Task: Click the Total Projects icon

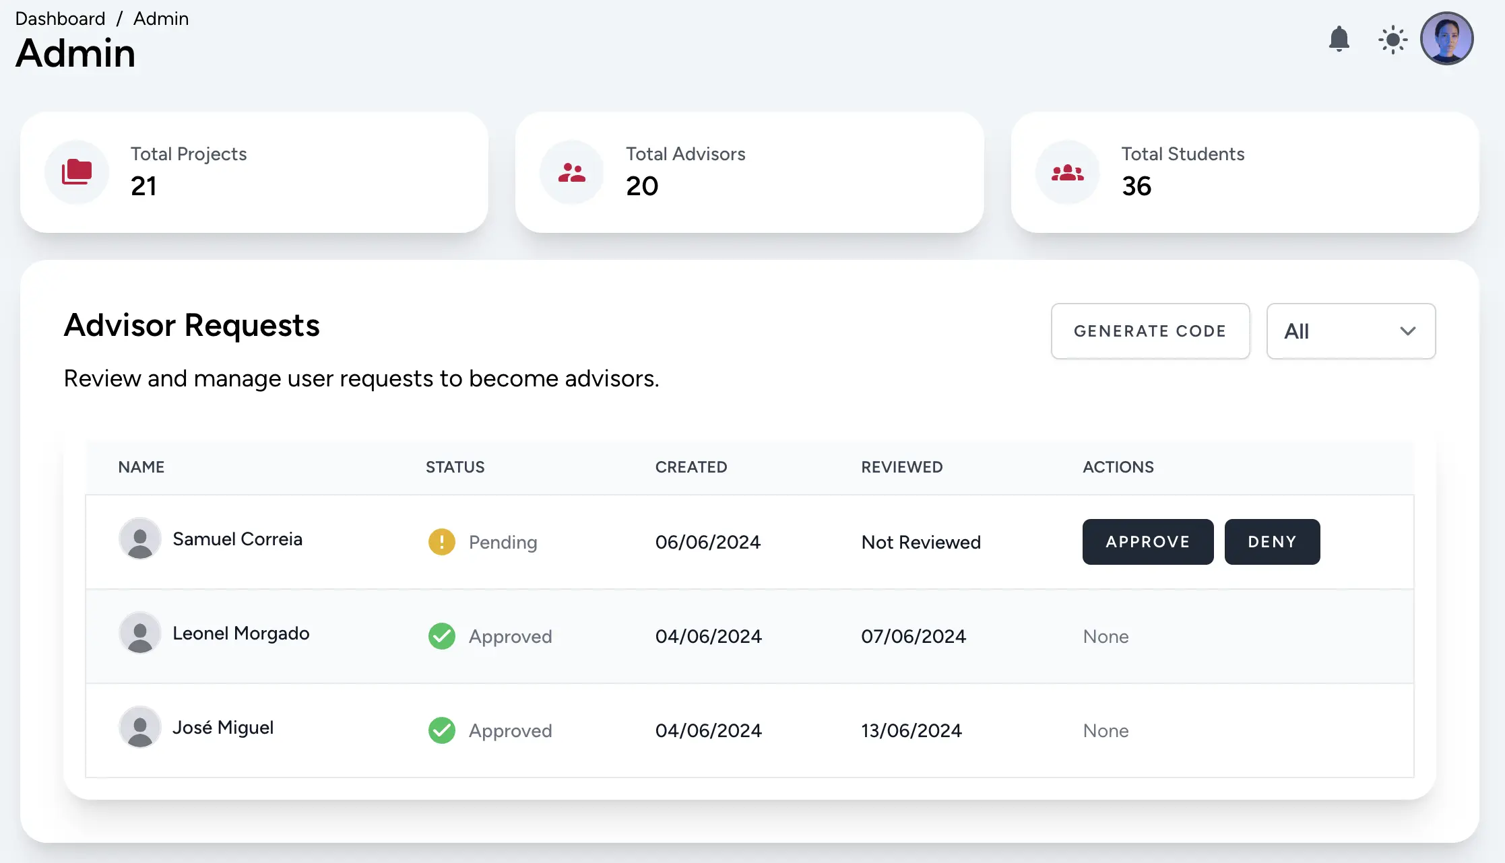Action: click(x=79, y=172)
